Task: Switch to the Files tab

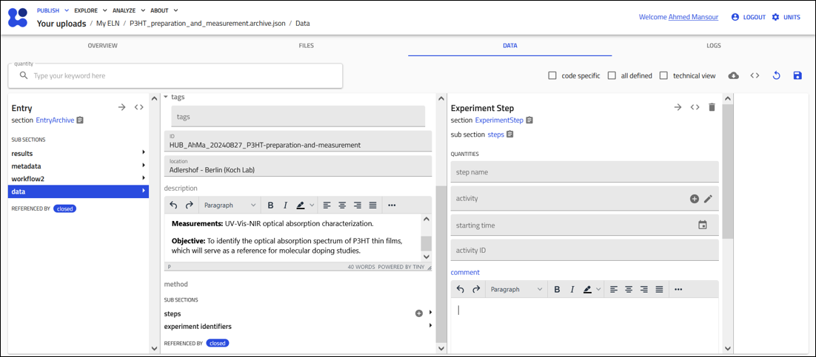Action: pos(306,46)
